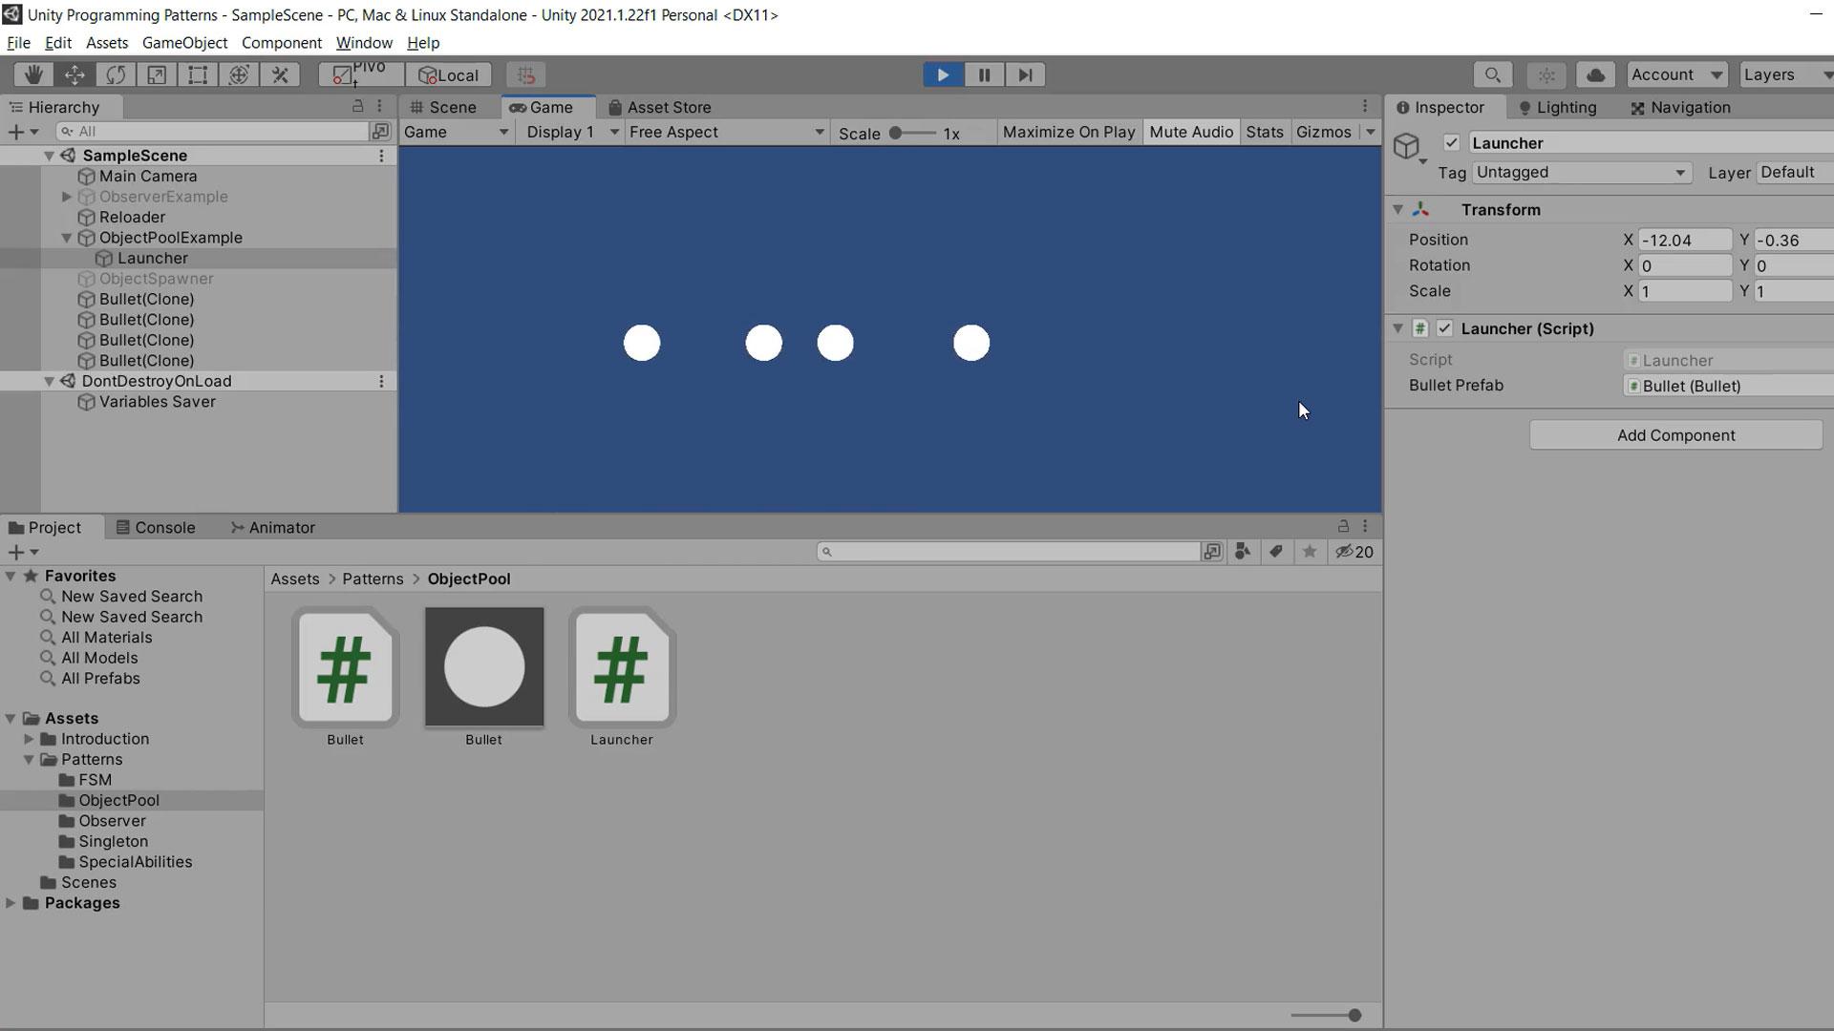Toggle Mute Audio in the Game view

1190,132
